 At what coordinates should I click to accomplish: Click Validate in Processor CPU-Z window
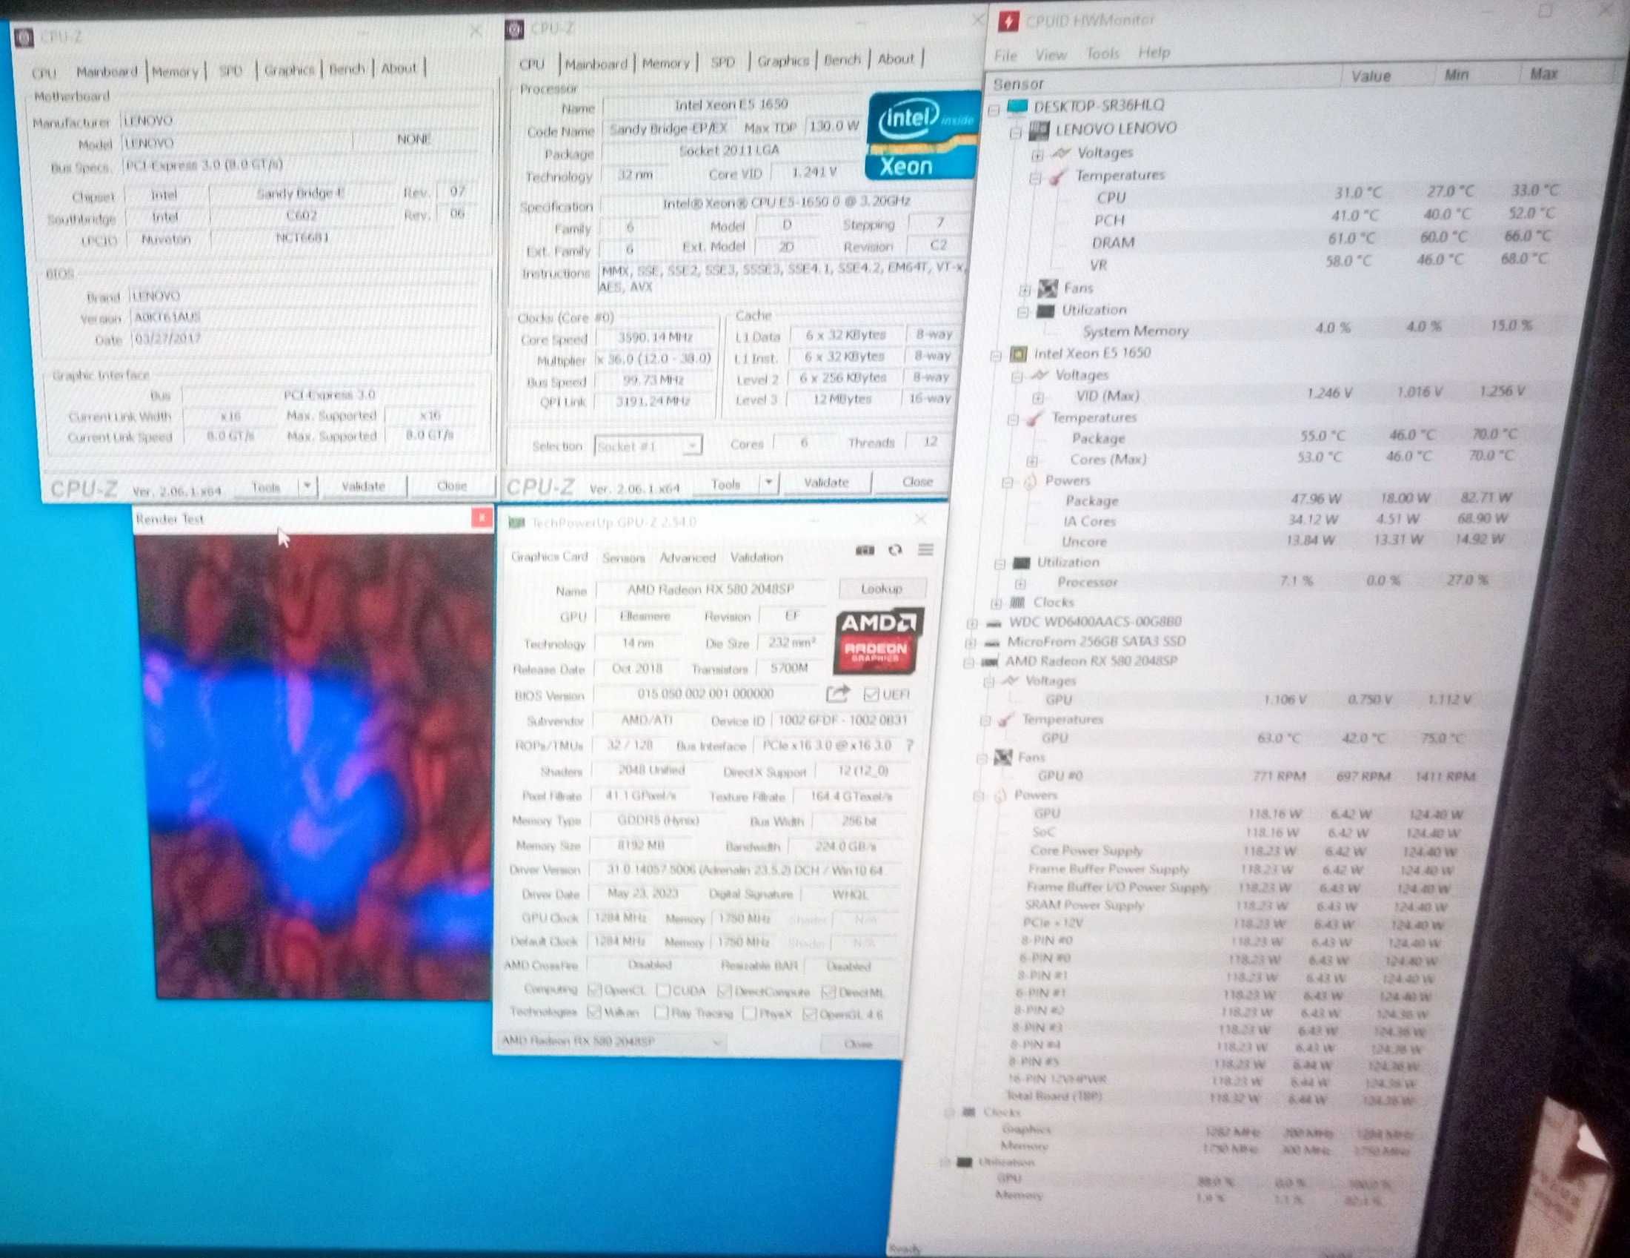826,483
